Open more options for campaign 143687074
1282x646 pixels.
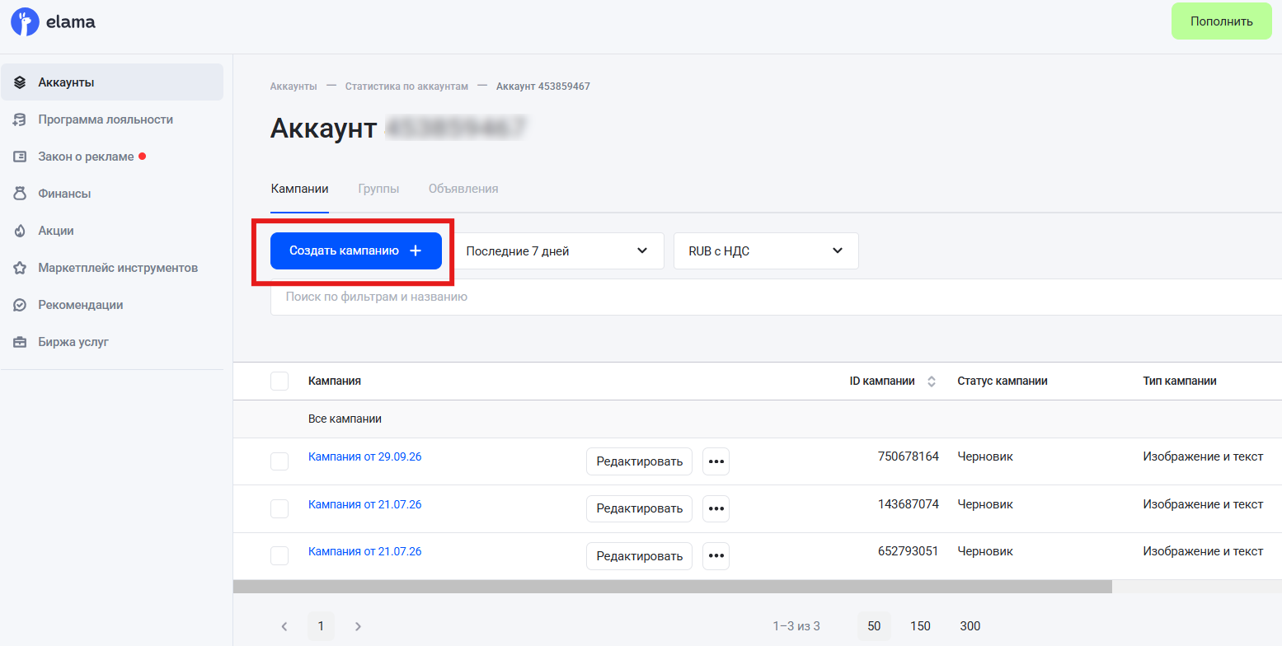click(x=716, y=508)
